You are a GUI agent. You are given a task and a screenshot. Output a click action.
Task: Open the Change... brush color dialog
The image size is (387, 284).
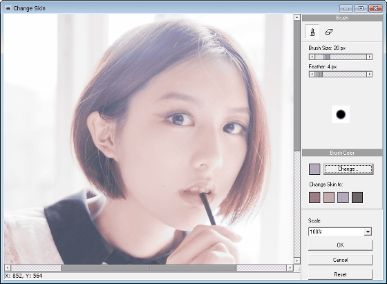click(348, 169)
